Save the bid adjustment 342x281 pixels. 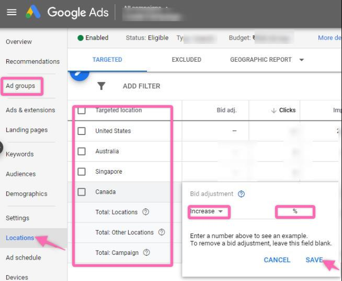pyautogui.click(x=314, y=260)
